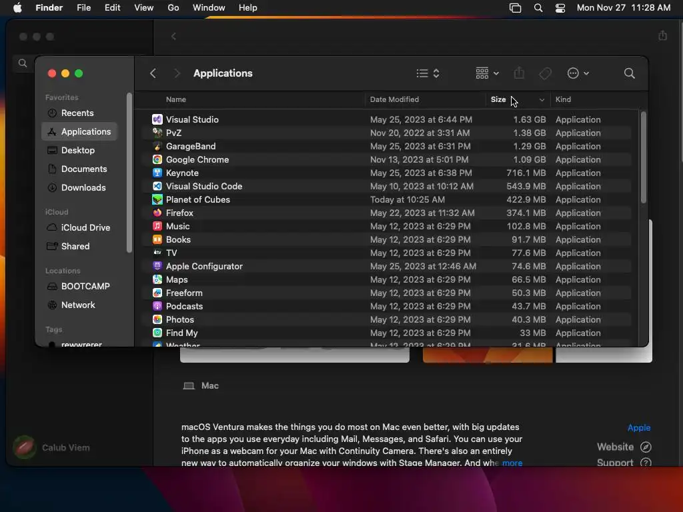Select the PvZ application icon
The width and height of the screenshot is (683, 512).
157,133
